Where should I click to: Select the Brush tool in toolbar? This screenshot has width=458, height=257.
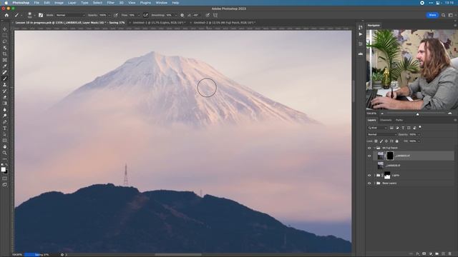pos(5,79)
